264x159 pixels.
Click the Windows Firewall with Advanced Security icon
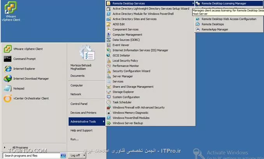109,107
